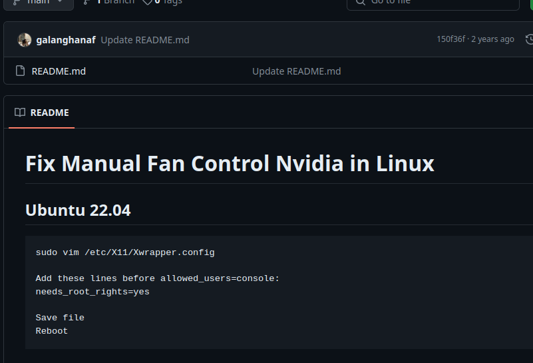
Task: Click the search magnifier in Go to file
Action: [x=361, y=2]
